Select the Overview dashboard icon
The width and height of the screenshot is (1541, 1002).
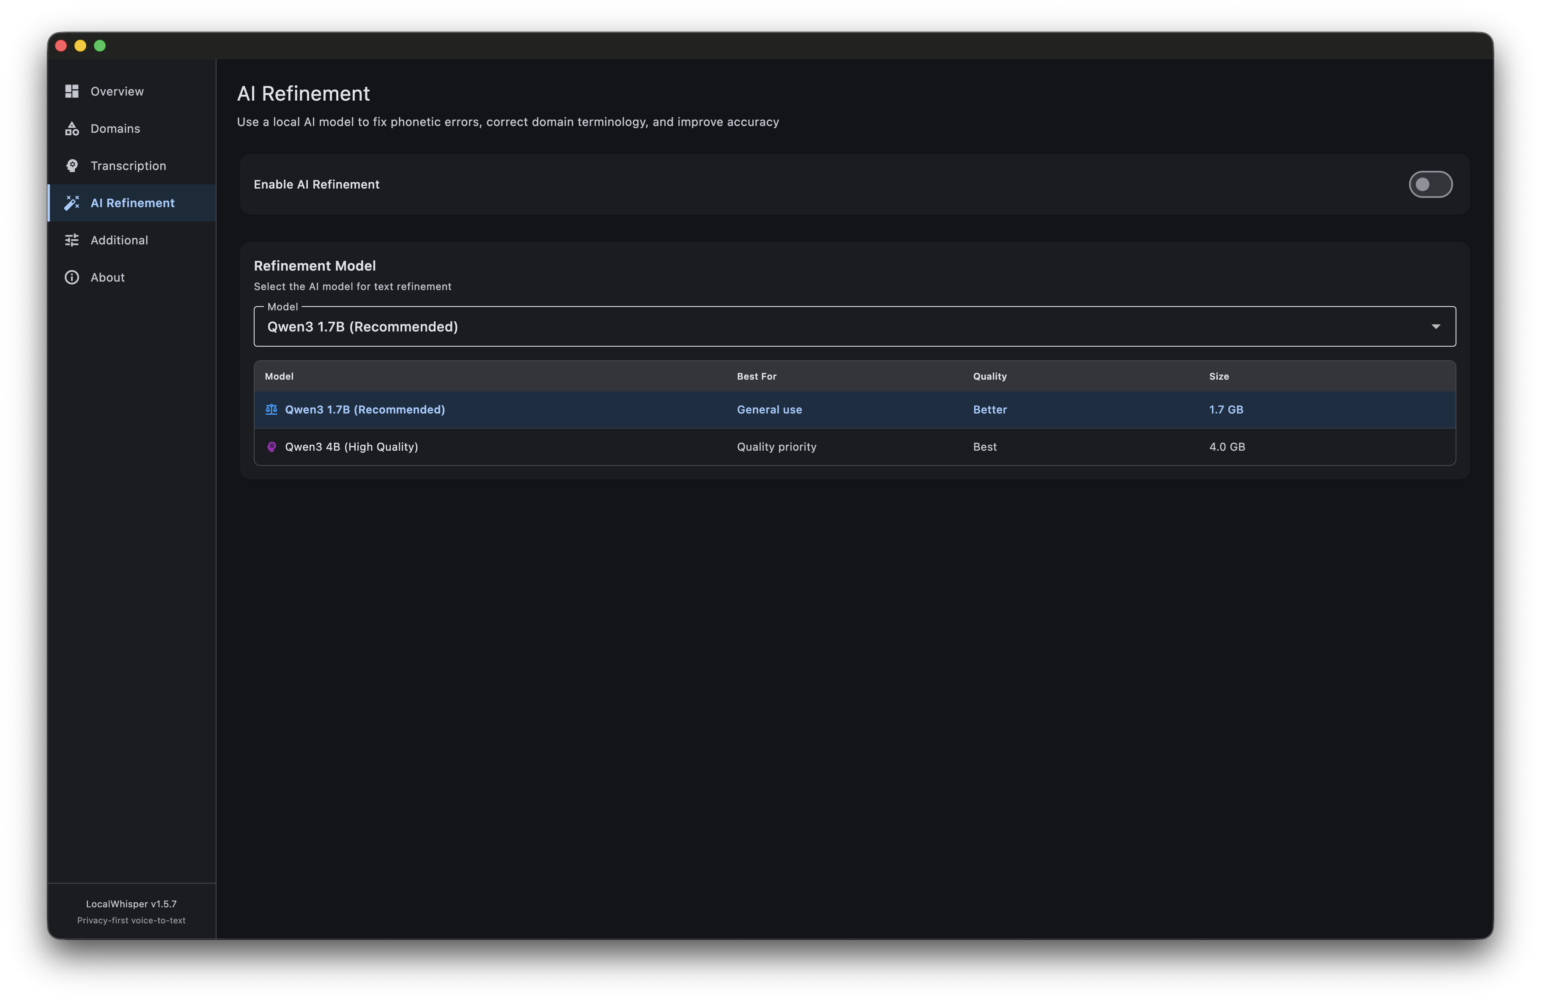pyautogui.click(x=72, y=91)
